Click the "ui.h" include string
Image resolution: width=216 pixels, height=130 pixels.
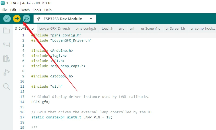(x=56, y=86)
